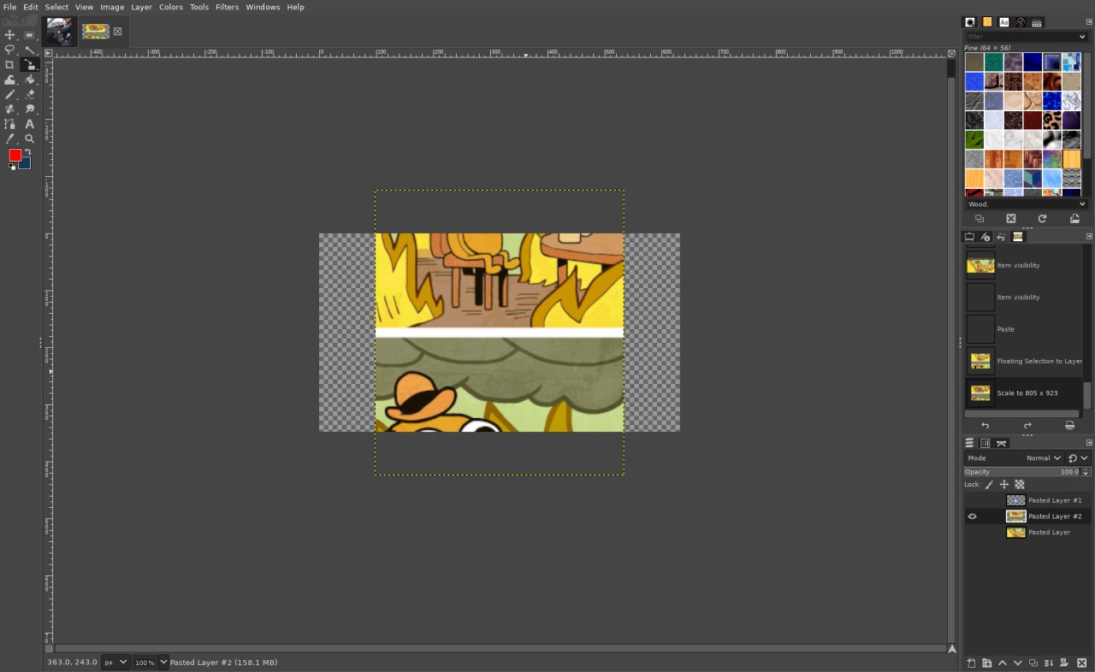
Task: Select 'Floating Selection to Layer' history entry
Action: tap(1023, 361)
